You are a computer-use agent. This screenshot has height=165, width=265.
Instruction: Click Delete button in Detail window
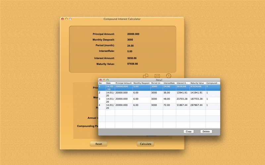point(206,131)
